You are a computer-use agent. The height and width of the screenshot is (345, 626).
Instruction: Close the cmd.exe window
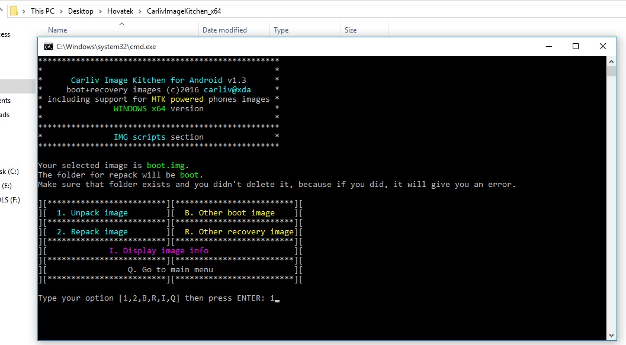click(x=603, y=46)
